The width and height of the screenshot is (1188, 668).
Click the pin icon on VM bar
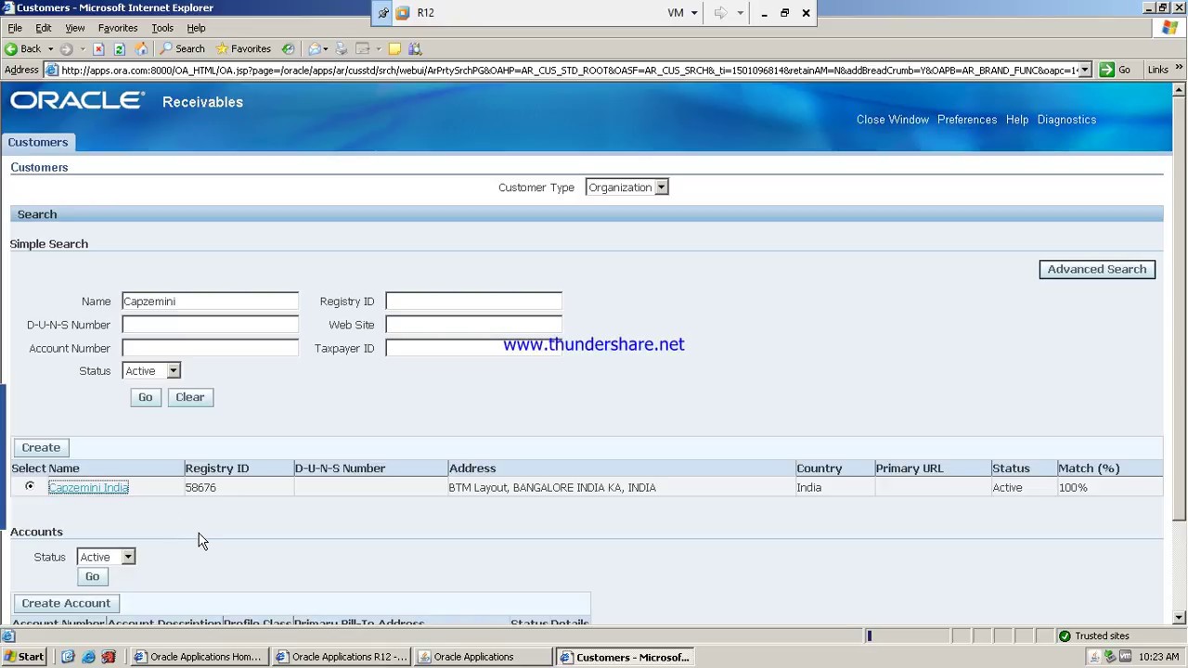(383, 13)
